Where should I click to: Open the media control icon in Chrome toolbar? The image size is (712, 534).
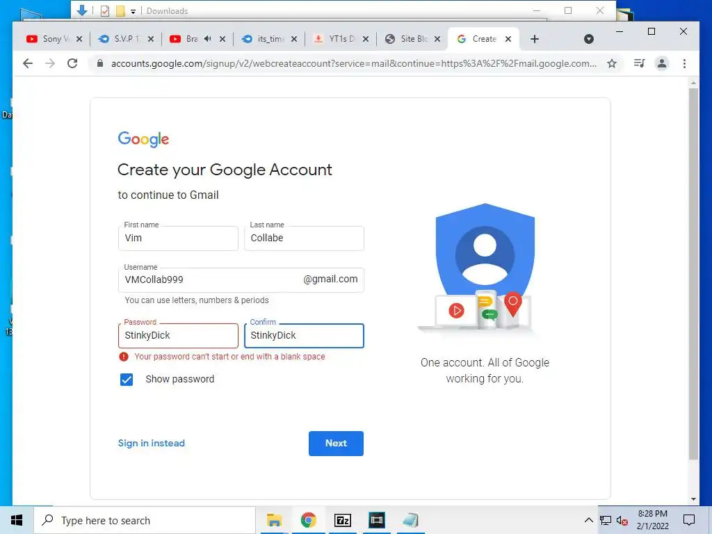point(640,63)
